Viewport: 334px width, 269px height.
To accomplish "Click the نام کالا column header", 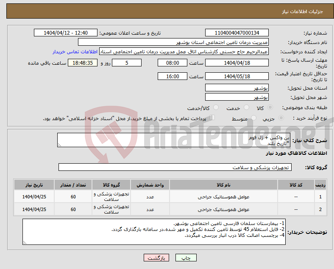I will pyautogui.click(x=223, y=185).
